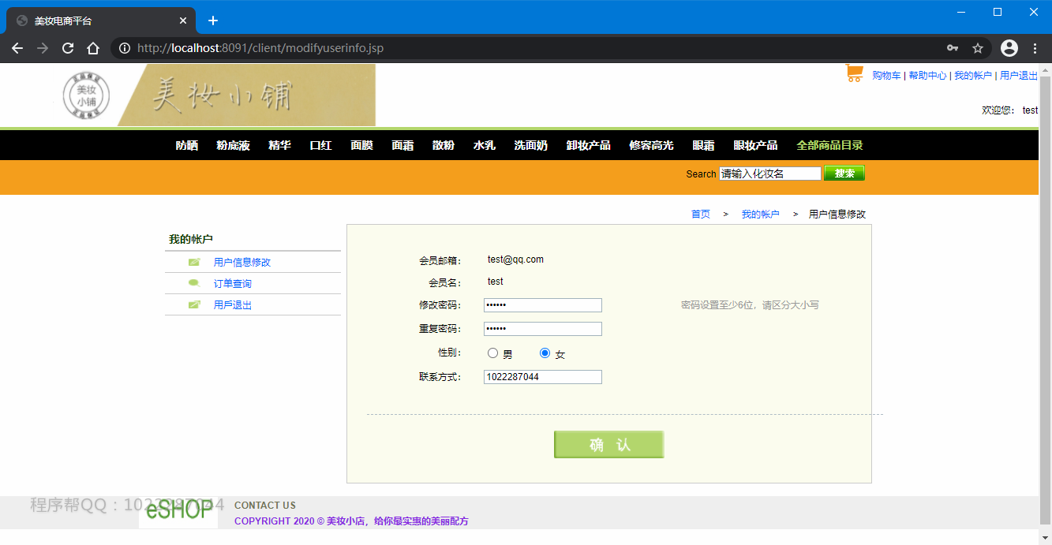
Task: Select the 女 gender radio button
Action: tap(544, 353)
